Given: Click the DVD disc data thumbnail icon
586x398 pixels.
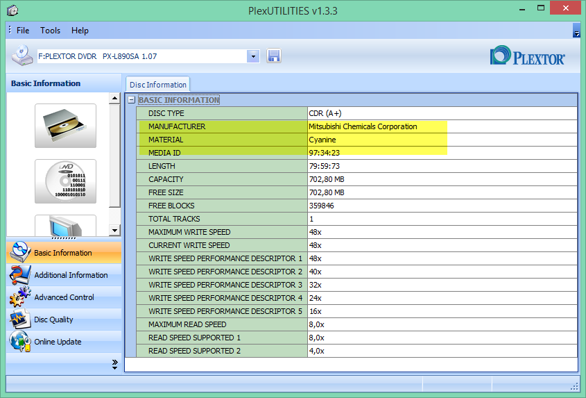Looking at the screenshot, I should click(x=65, y=181).
